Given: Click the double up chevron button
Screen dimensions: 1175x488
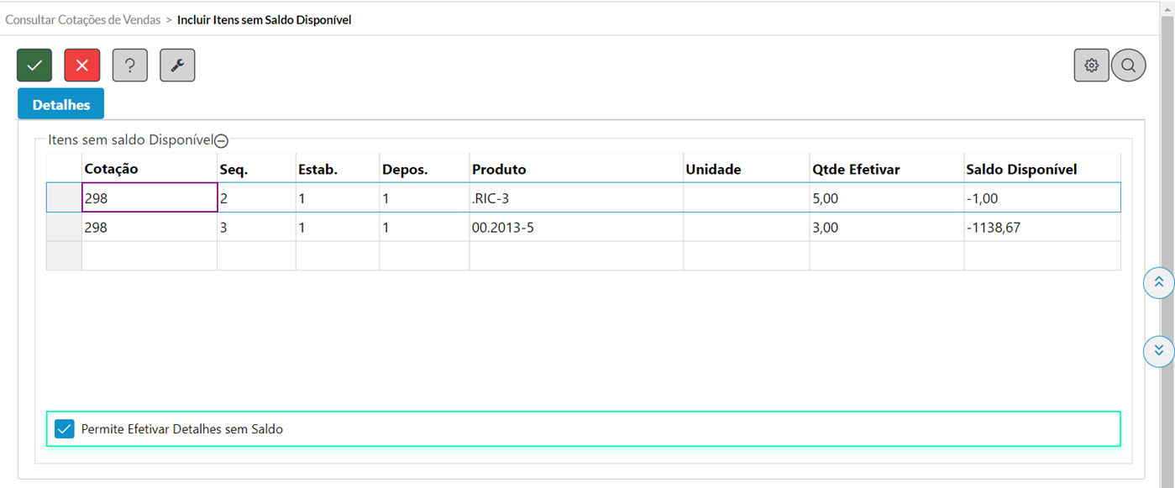Looking at the screenshot, I should point(1159,283).
